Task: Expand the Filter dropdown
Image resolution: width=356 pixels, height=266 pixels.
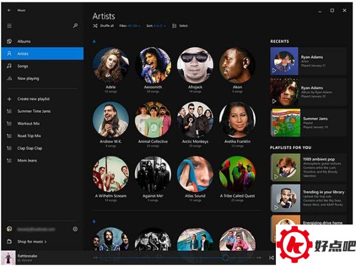Action: [131, 26]
